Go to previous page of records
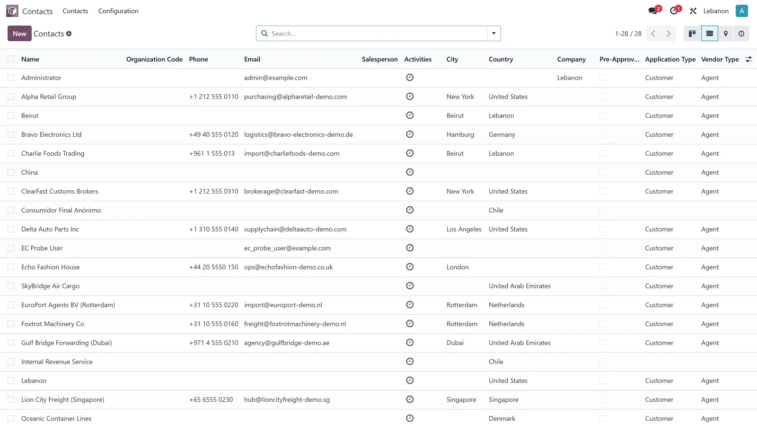Image resolution: width=757 pixels, height=426 pixels. click(653, 34)
